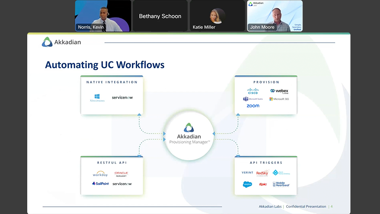Select Katie Miller's participant tile
The width and height of the screenshot is (380, 214).
[x=217, y=16]
